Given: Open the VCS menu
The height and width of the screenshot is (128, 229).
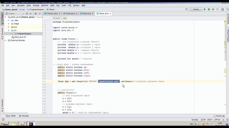Looking at the screenshot, I should pos(69,5).
